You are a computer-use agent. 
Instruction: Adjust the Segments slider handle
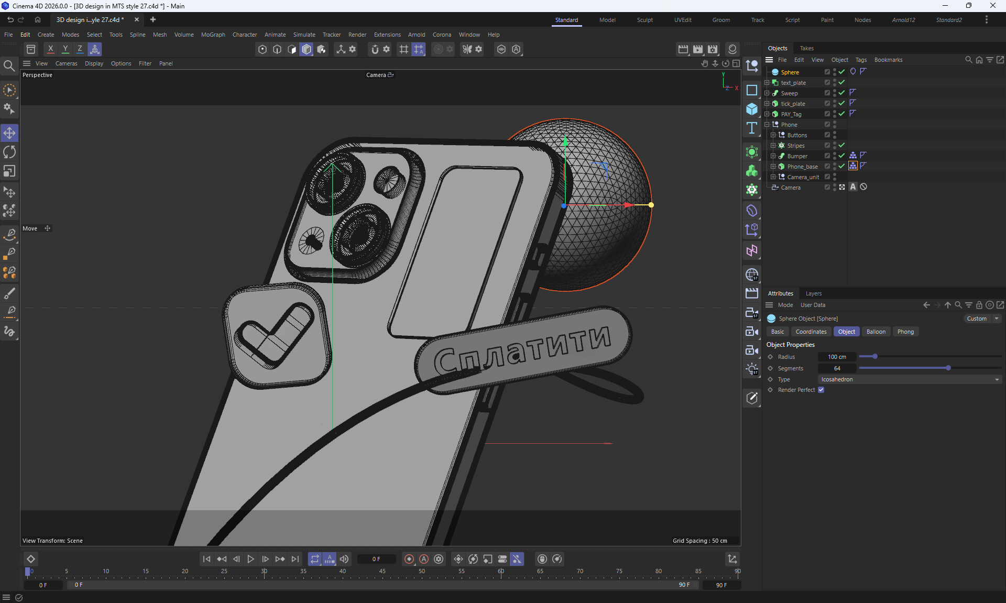(x=948, y=368)
